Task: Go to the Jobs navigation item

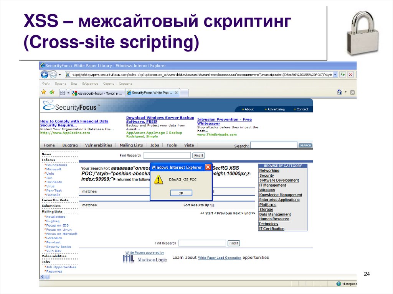Action: (x=155, y=145)
